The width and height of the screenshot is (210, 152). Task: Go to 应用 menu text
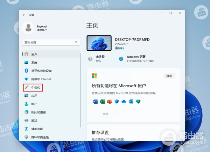[34, 96]
